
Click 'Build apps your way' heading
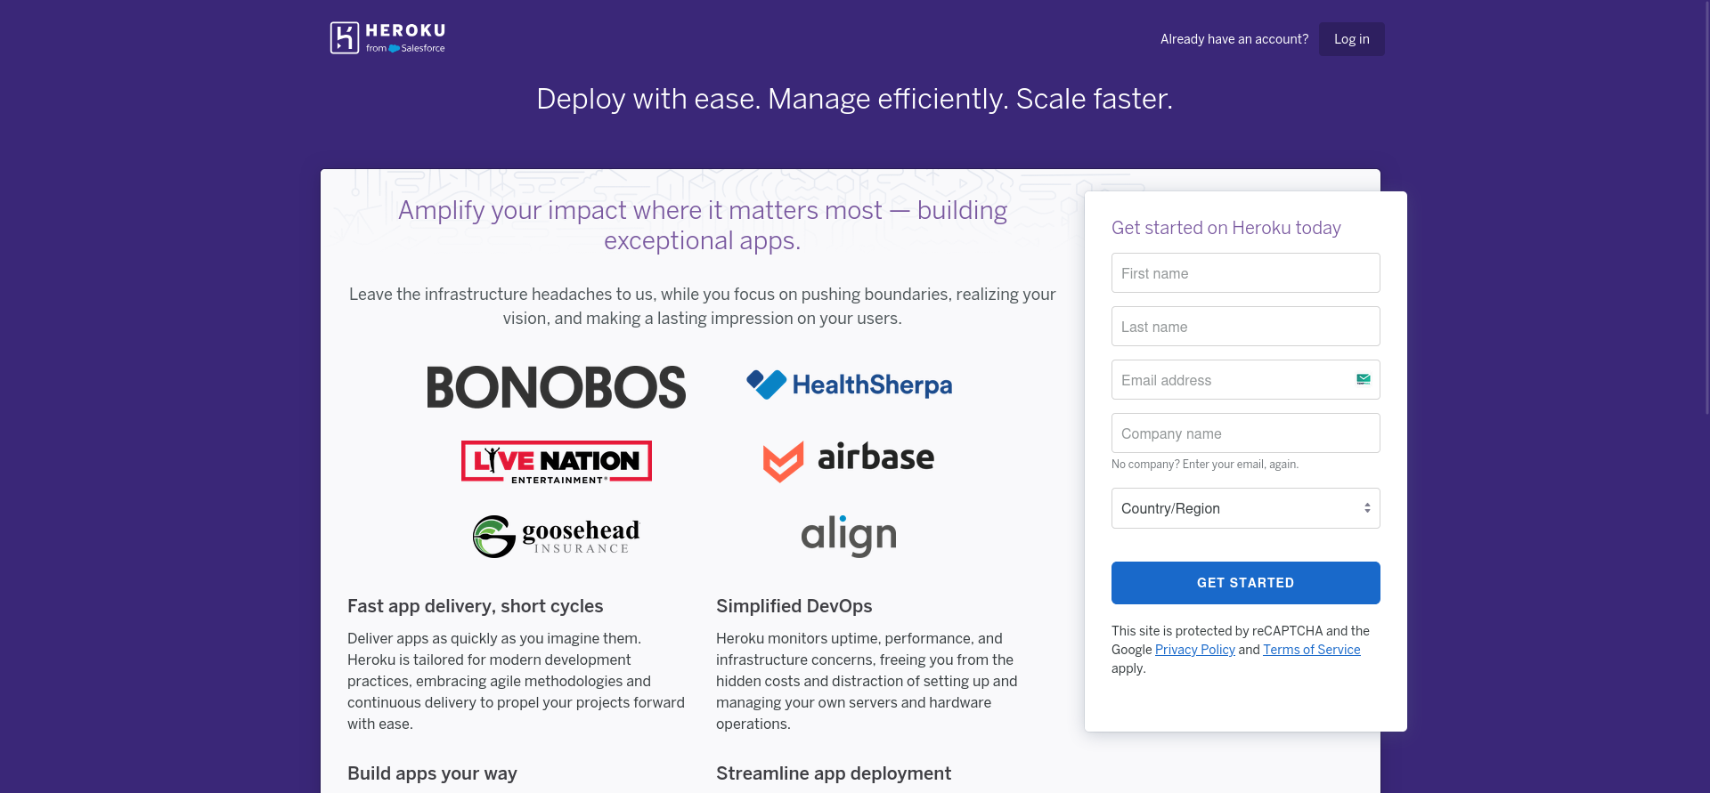(432, 773)
